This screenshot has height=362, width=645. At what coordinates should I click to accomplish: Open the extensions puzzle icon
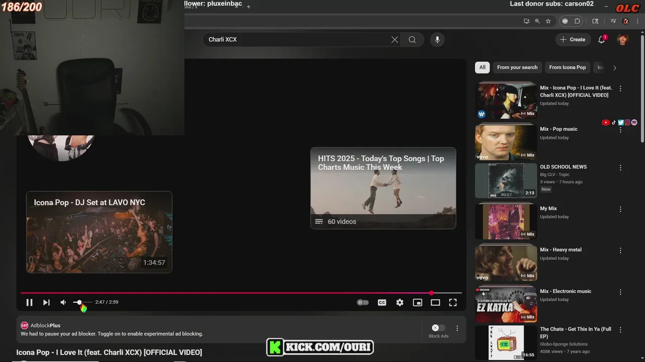point(577,21)
